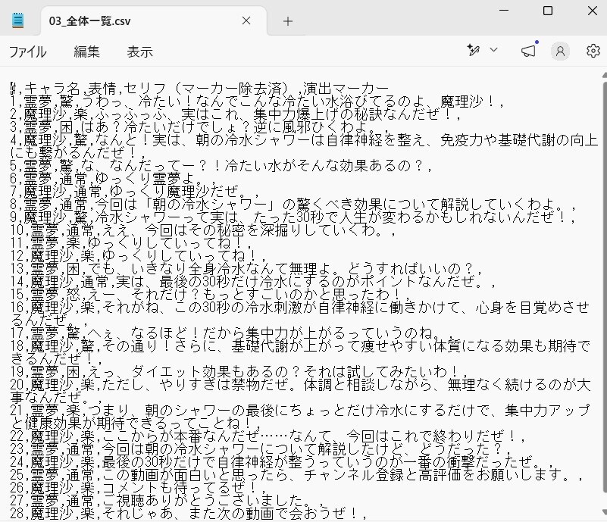Screen dimensions: 607x522
Task: Click line 27 text ご視聴ありがとうございました
Action: pos(203,500)
